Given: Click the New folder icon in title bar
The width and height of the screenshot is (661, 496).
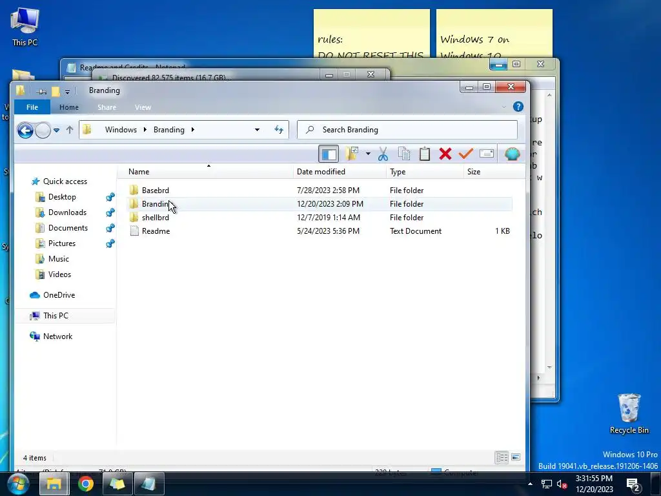Looking at the screenshot, I should click(56, 91).
